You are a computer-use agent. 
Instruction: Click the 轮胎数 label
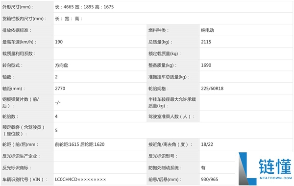(x=10, y=116)
